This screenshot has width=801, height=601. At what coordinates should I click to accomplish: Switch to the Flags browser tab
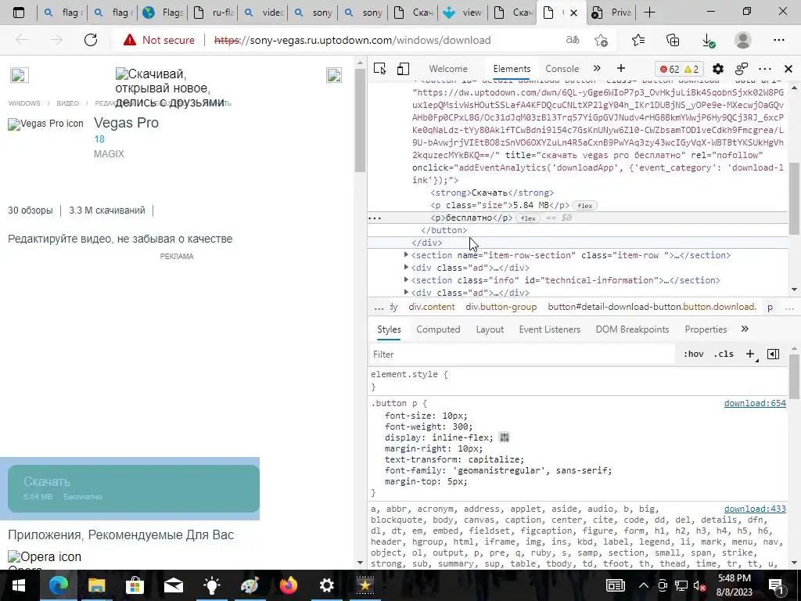coord(163,13)
